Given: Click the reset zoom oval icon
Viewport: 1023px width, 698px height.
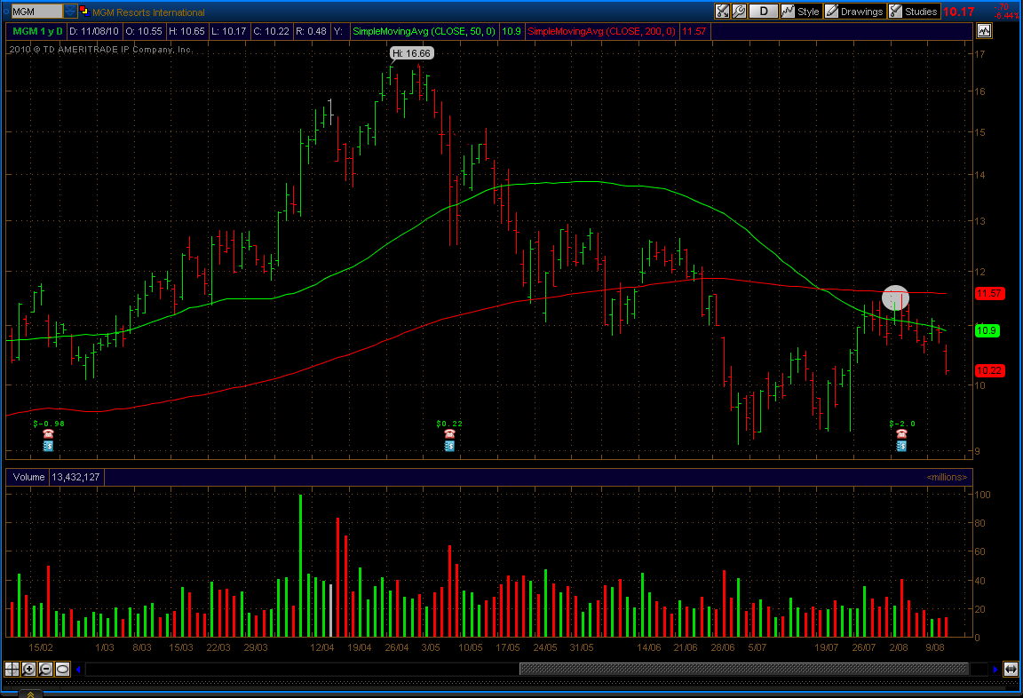Looking at the screenshot, I should [63, 669].
